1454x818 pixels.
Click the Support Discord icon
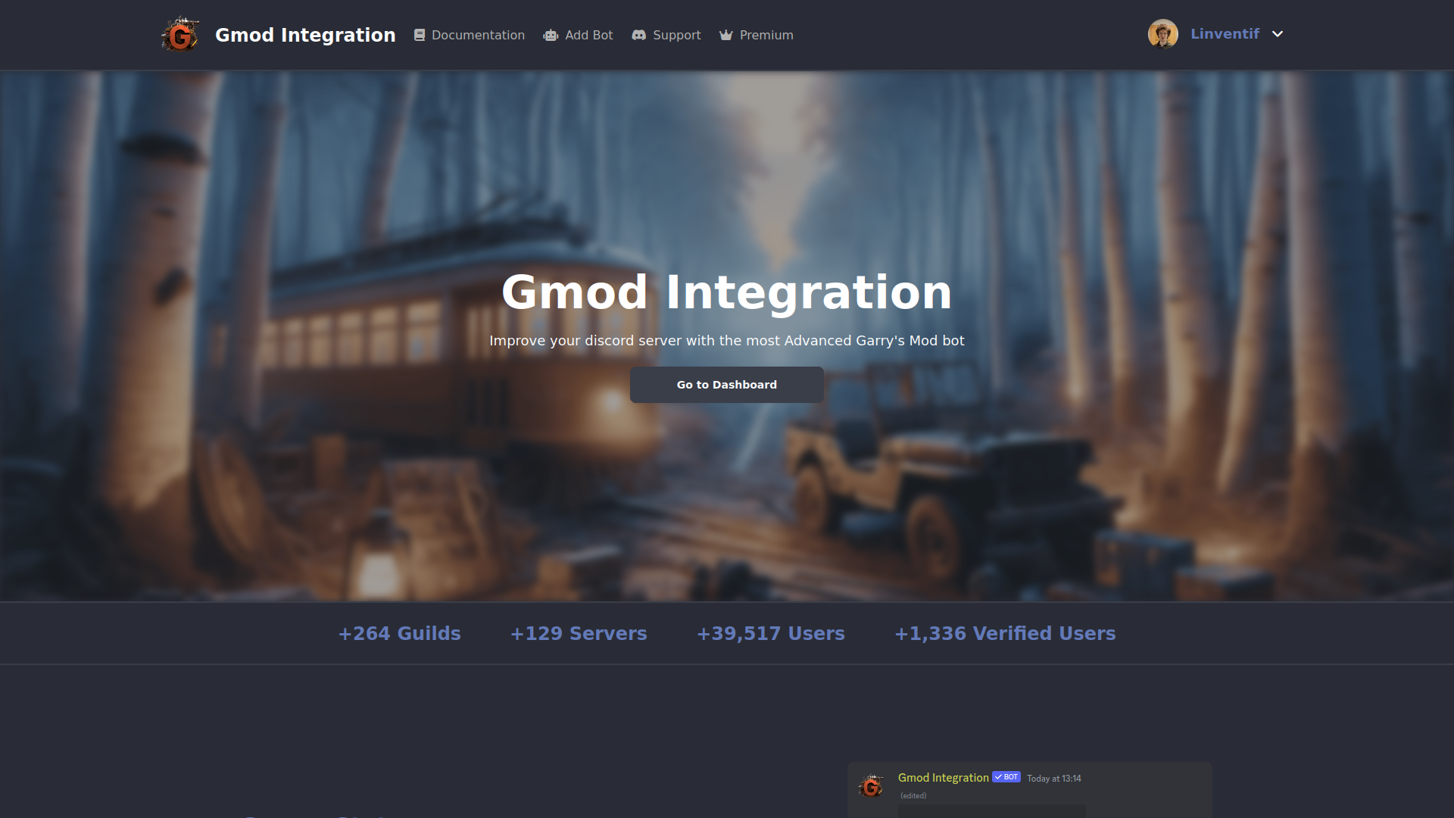click(x=639, y=35)
